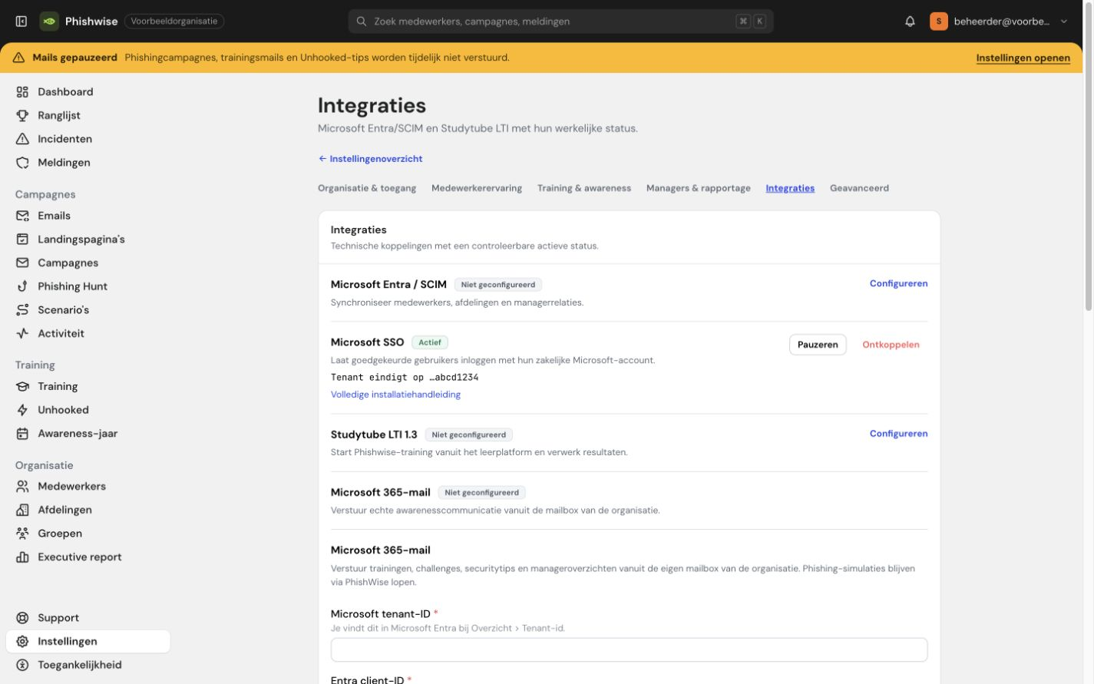This screenshot has height=684, width=1094.
Task: Click the warning icon in yellow banner
Action: (x=18, y=58)
